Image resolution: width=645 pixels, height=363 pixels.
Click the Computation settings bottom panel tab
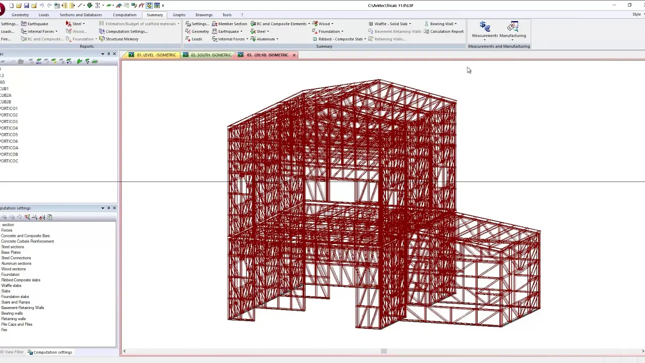[49, 352]
